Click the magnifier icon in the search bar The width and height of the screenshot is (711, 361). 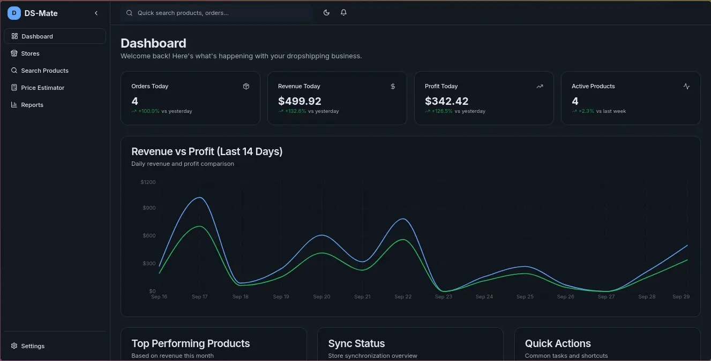click(x=129, y=12)
